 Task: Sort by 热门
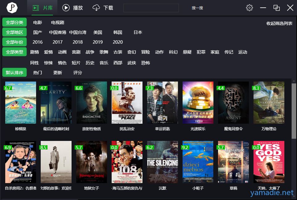[x=38, y=73]
